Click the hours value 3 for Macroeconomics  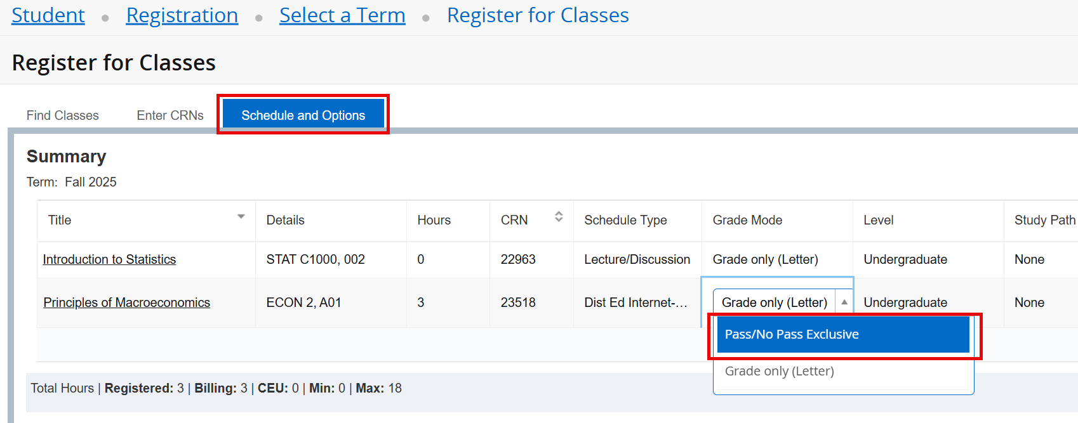tap(421, 303)
